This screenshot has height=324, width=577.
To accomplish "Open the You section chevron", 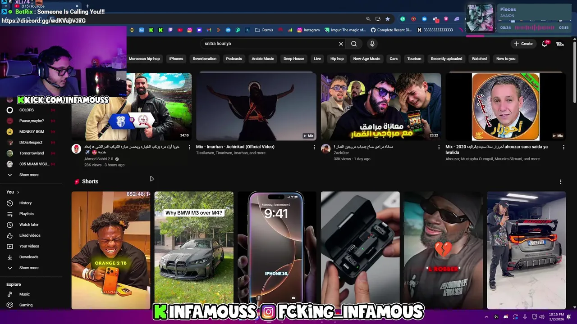I will pos(18,192).
